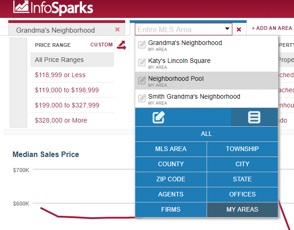Viewport: 294px width, 230px height.
Task: Filter areas by ZIP CODE
Action: 171,179
